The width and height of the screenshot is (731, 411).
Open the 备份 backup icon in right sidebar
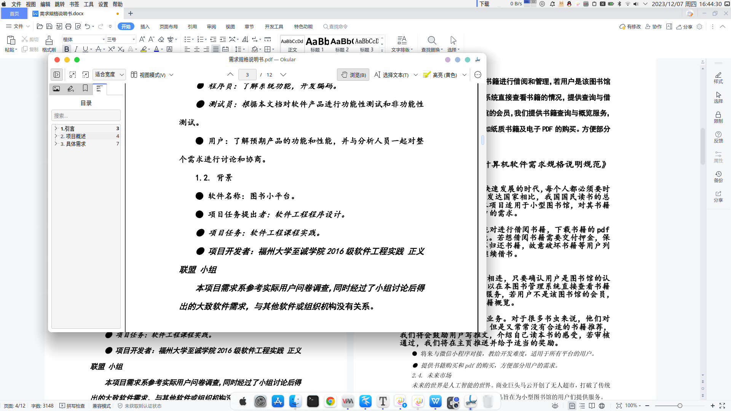[718, 177]
